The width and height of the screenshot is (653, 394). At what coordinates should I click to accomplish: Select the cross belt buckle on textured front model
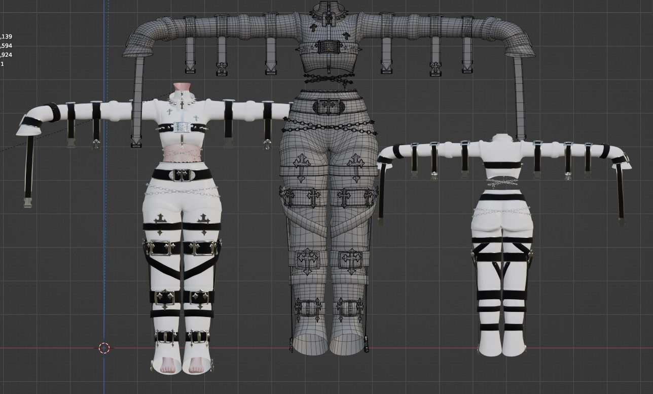pyautogui.click(x=182, y=175)
